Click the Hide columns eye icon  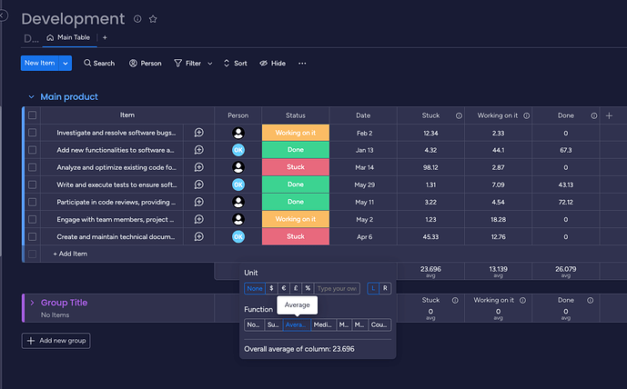(x=263, y=63)
